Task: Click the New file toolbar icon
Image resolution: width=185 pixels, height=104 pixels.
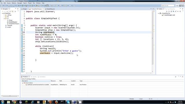Action: pyautogui.click(x=2, y=6)
